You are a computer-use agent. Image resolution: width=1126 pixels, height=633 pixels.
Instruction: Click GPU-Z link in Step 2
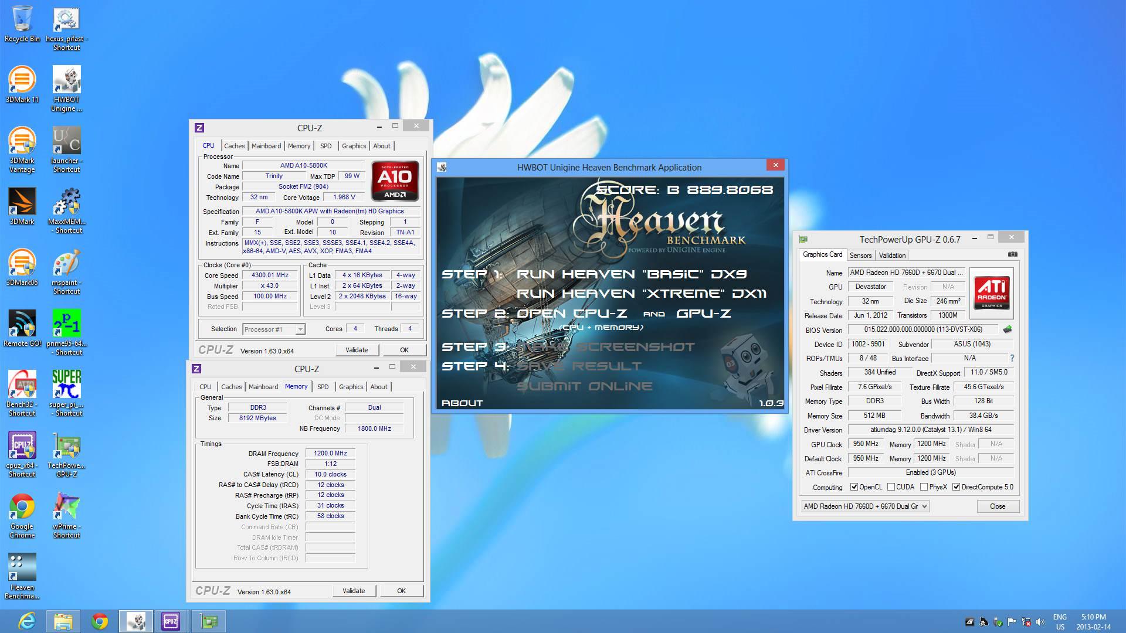click(703, 314)
